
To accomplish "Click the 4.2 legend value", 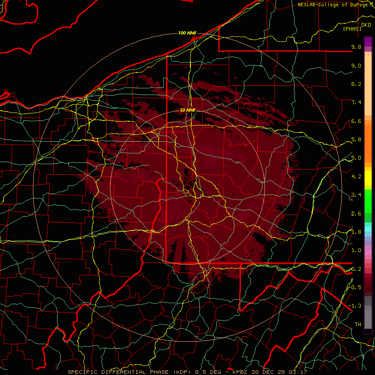I will [356, 177].
